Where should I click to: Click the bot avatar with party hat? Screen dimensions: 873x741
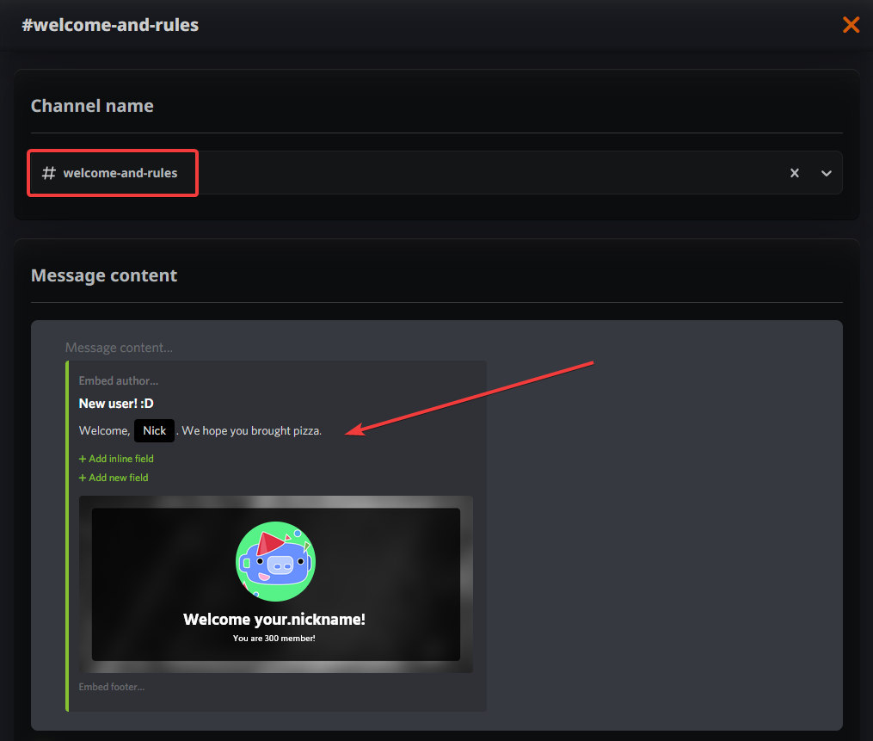tap(275, 562)
